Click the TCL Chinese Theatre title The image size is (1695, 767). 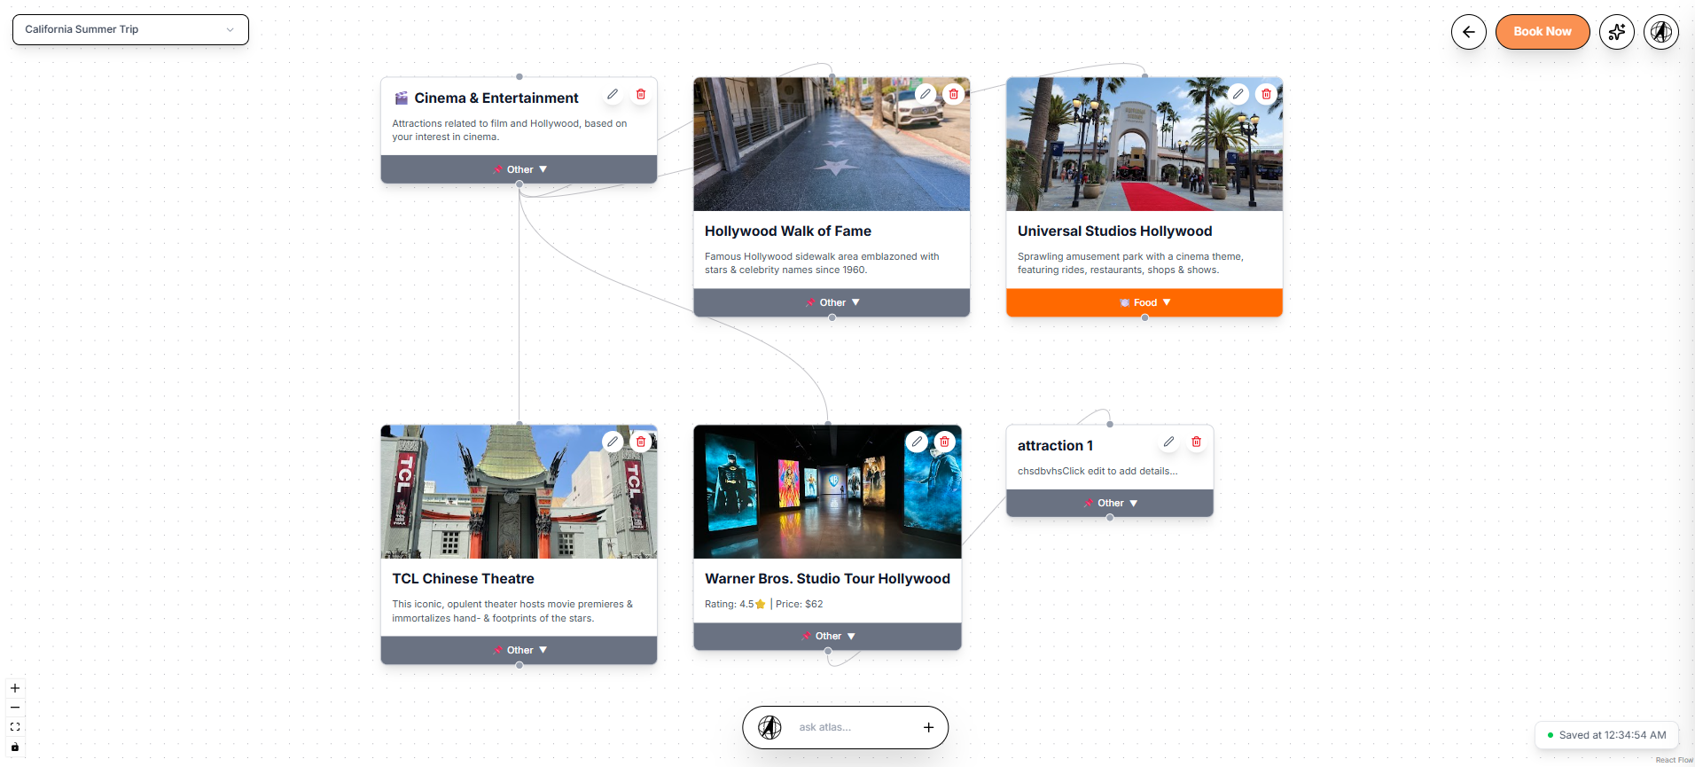(464, 579)
